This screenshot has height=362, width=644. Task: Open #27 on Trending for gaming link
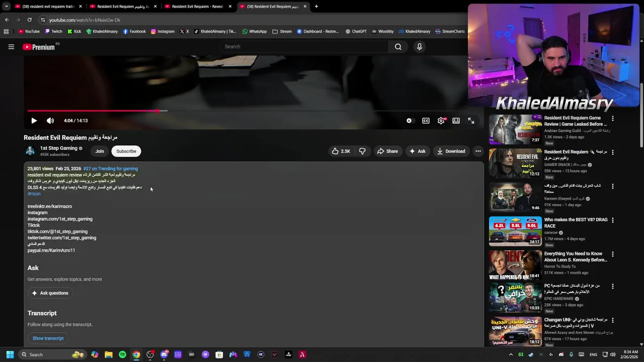pyautogui.click(x=111, y=169)
